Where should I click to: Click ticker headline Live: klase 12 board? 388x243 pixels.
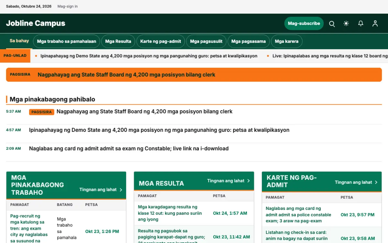(330, 56)
